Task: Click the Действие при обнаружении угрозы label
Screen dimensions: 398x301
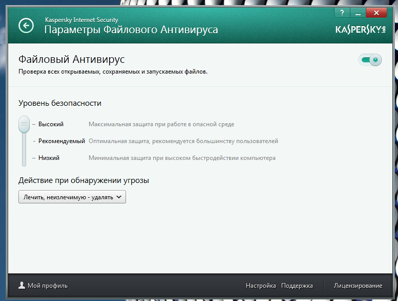Action: click(87, 180)
